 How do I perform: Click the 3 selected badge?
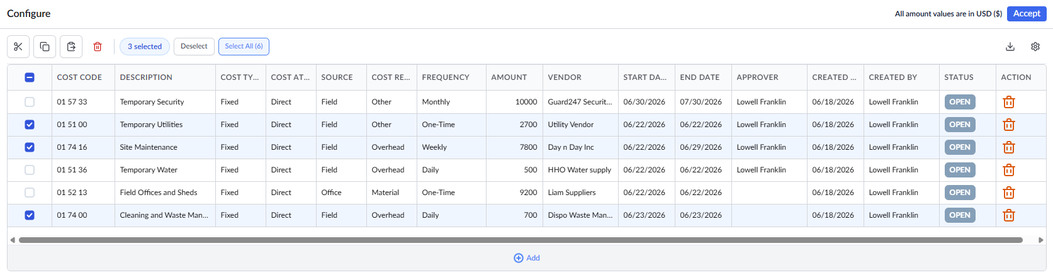click(145, 47)
